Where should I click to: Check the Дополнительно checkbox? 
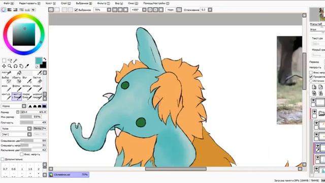[x=3, y=159]
